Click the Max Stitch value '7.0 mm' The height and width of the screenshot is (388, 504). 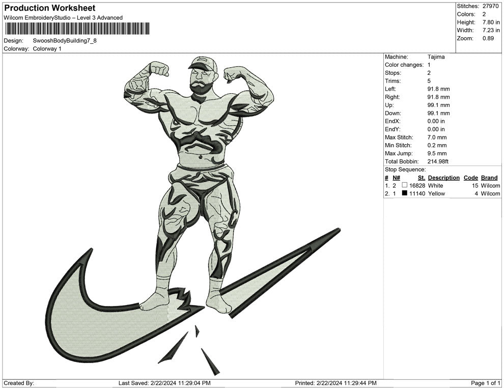pyautogui.click(x=437, y=137)
